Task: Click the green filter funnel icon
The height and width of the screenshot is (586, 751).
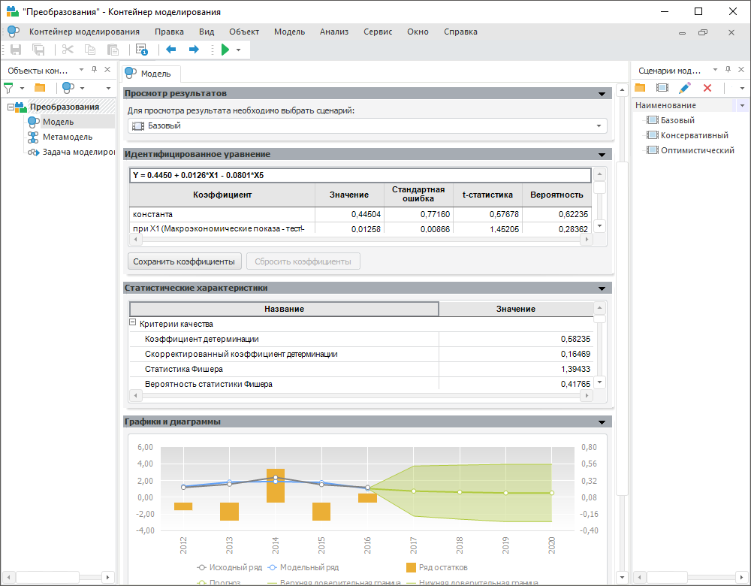Action: click(9, 88)
